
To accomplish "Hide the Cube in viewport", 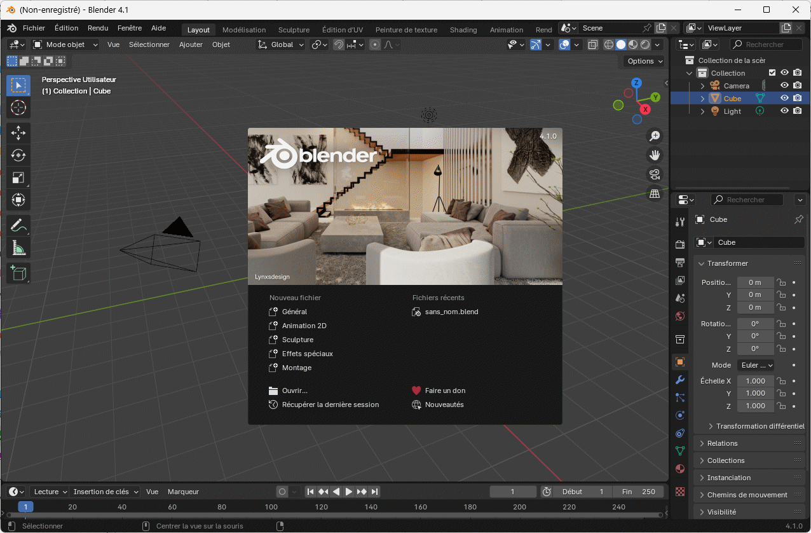I will coord(785,99).
